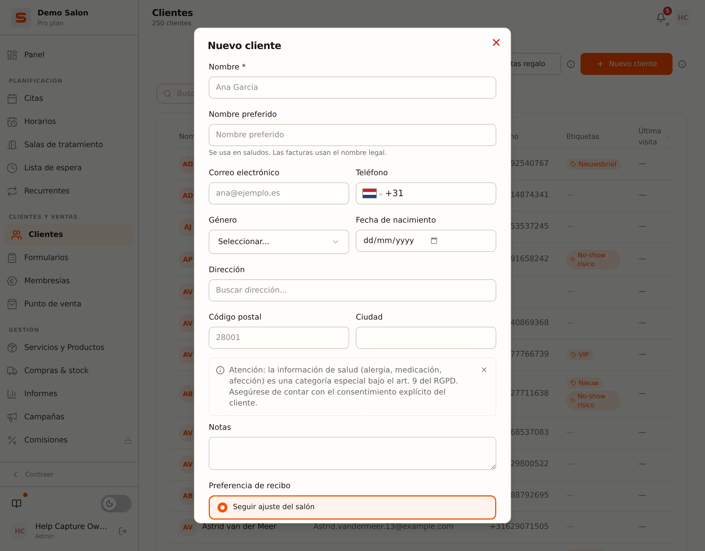Click the Membresías euro icon
Image resolution: width=705 pixels, height=551 pixels.
pos(12,281)
